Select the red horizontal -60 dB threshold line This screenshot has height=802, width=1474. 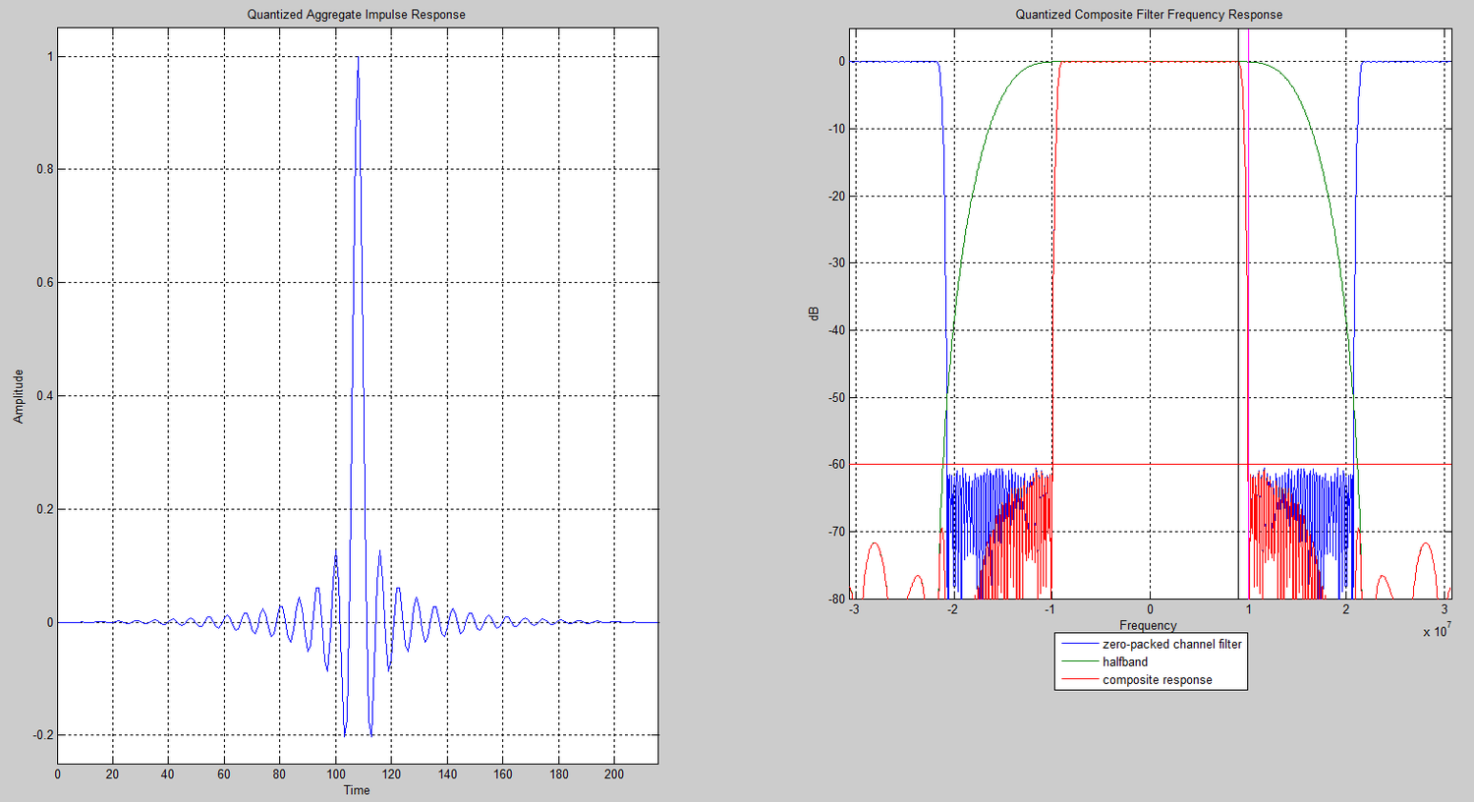1151,464
